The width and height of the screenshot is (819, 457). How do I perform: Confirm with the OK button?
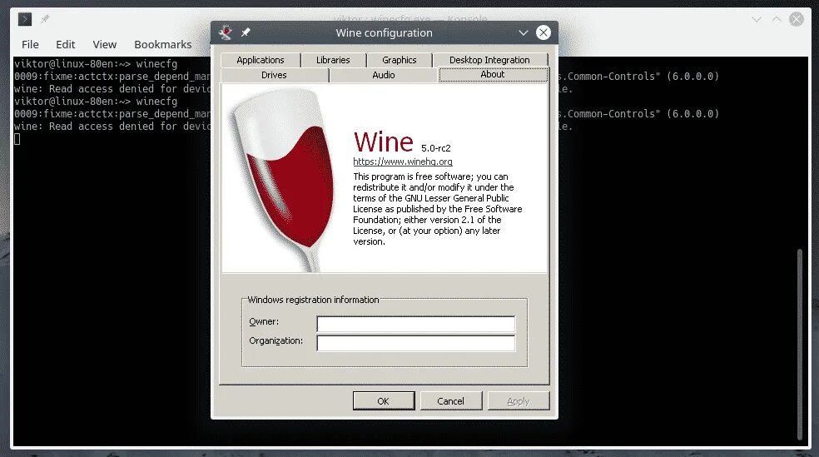coord(384,401)
